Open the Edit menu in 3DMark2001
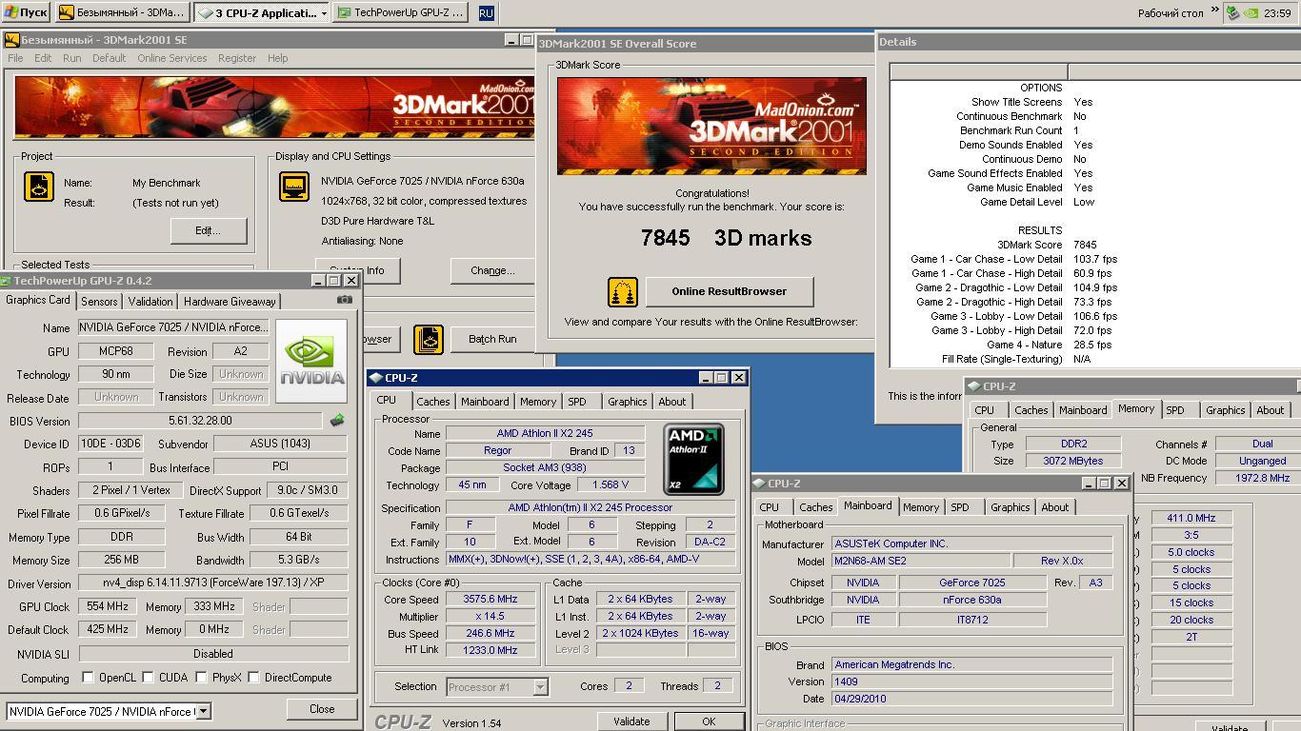 coord(43,58)
